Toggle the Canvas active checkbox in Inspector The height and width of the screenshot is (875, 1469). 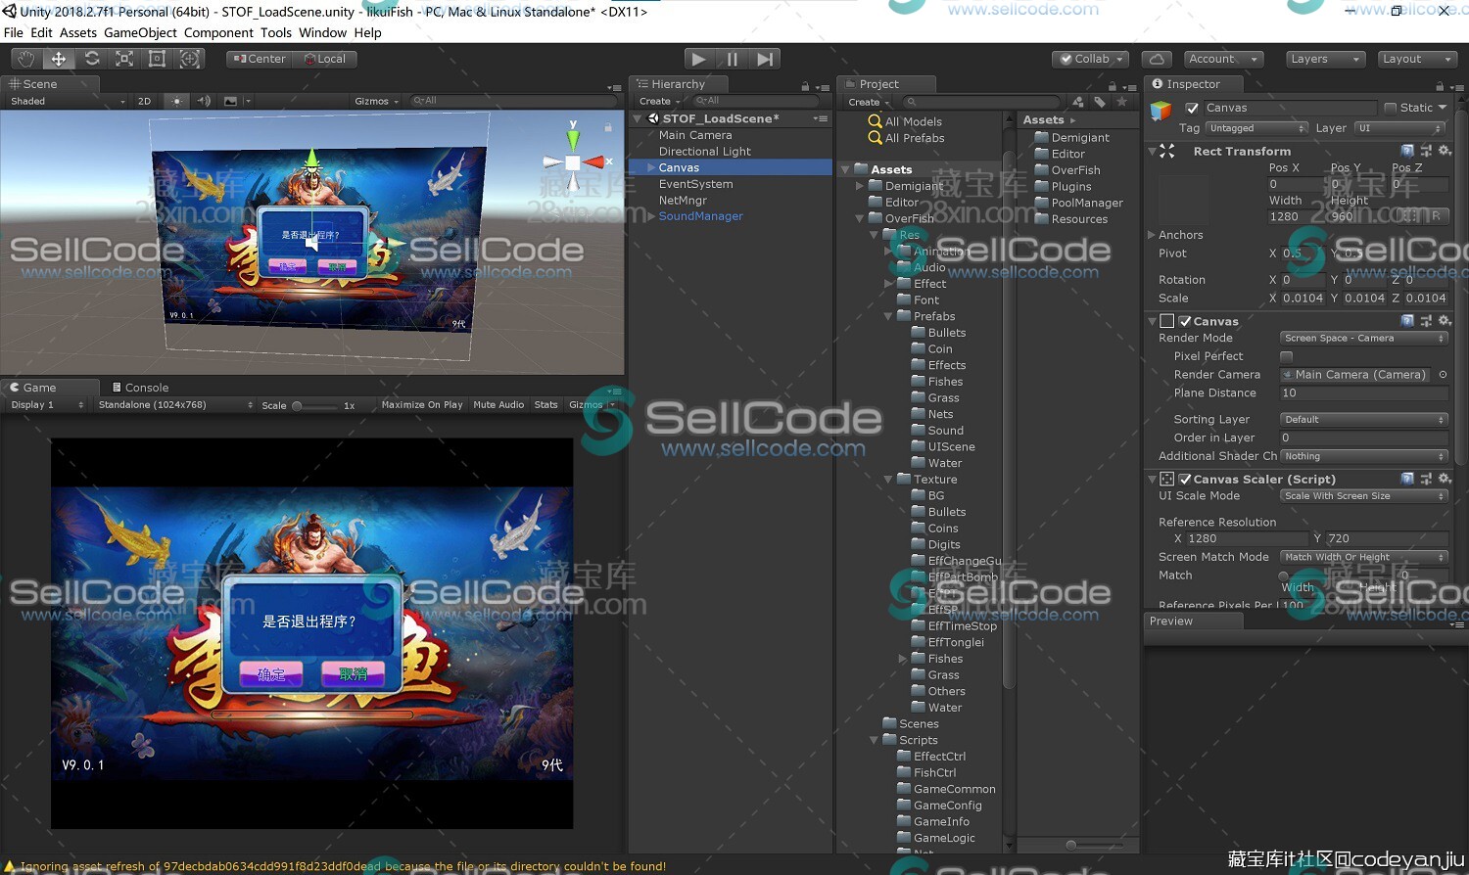pyautogui.click(x=1192, y=108)
